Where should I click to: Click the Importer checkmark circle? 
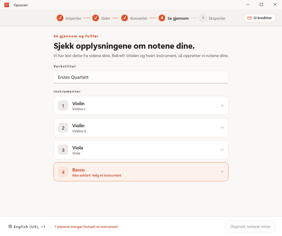coord(60,18)
